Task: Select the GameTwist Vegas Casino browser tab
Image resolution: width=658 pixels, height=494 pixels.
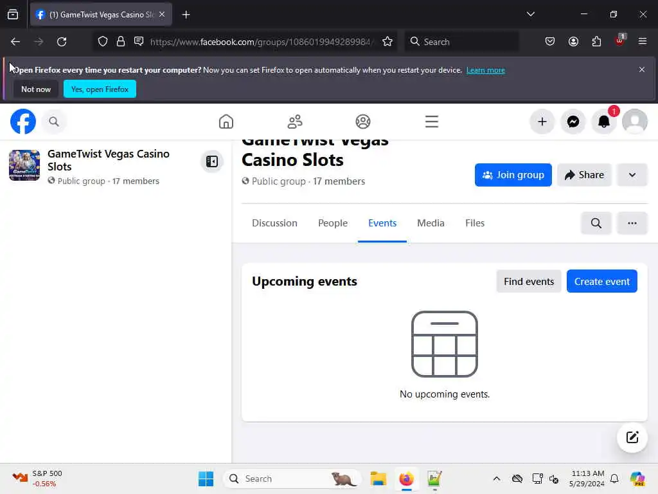Action: (x=101, y=15)
